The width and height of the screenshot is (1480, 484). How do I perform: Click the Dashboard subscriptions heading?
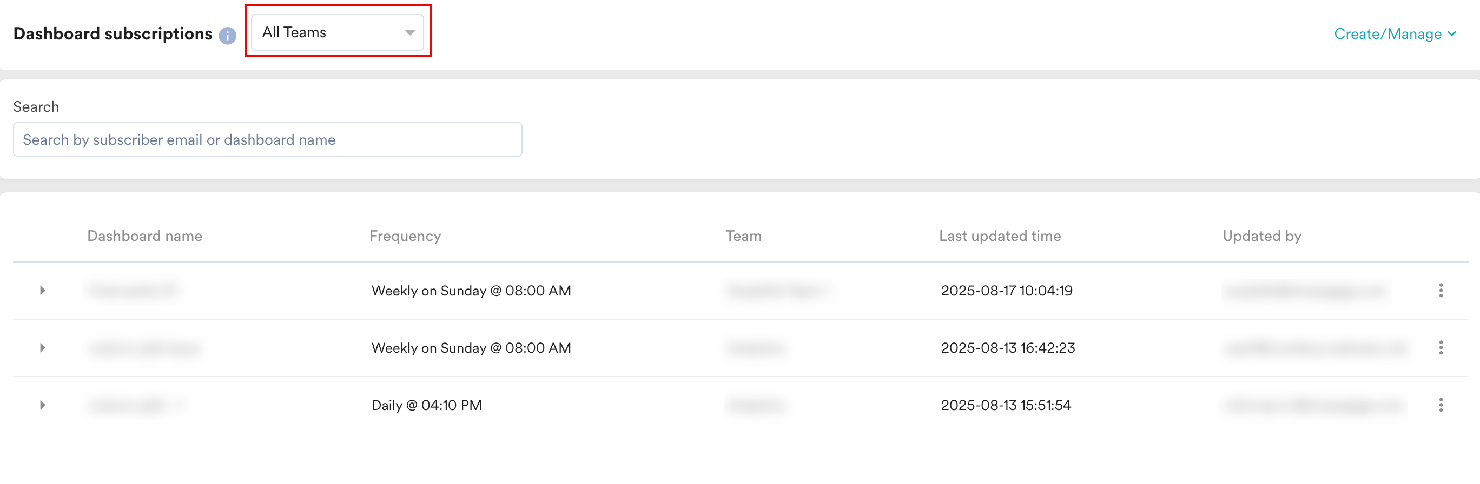113,34
